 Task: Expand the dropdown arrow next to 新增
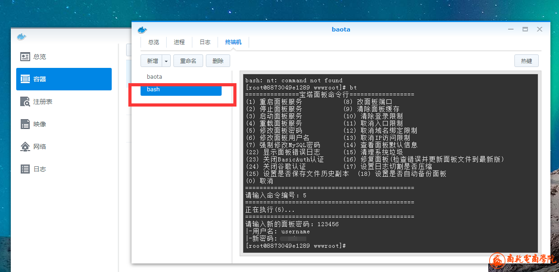(166, 61)
